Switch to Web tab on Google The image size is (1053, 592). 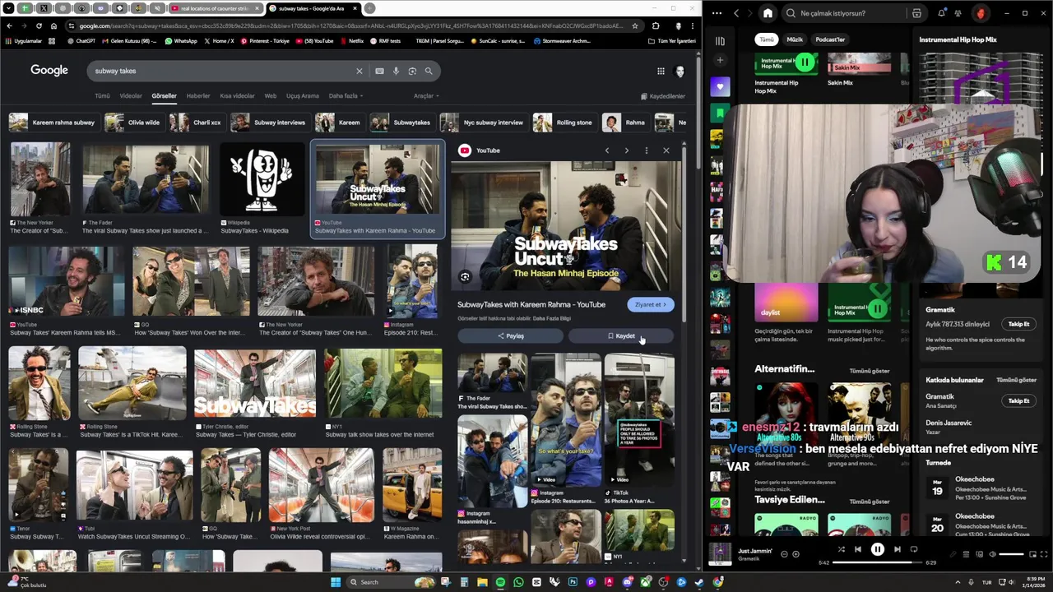270,96
